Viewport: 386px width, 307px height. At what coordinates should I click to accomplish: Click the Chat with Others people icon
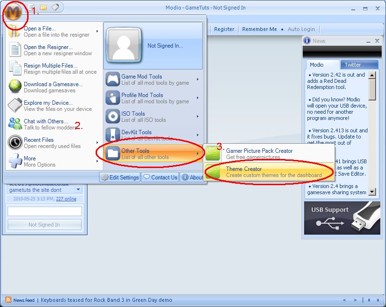tap(15, 123)
